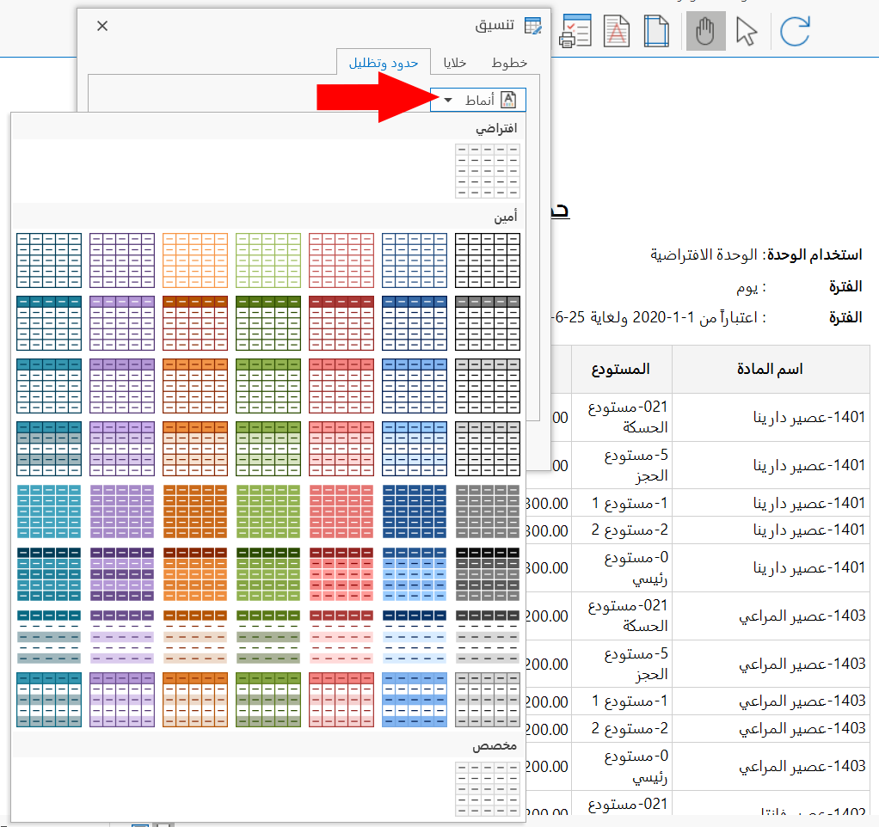
Task: Click the refresh report icon
Action: point(795,31)
